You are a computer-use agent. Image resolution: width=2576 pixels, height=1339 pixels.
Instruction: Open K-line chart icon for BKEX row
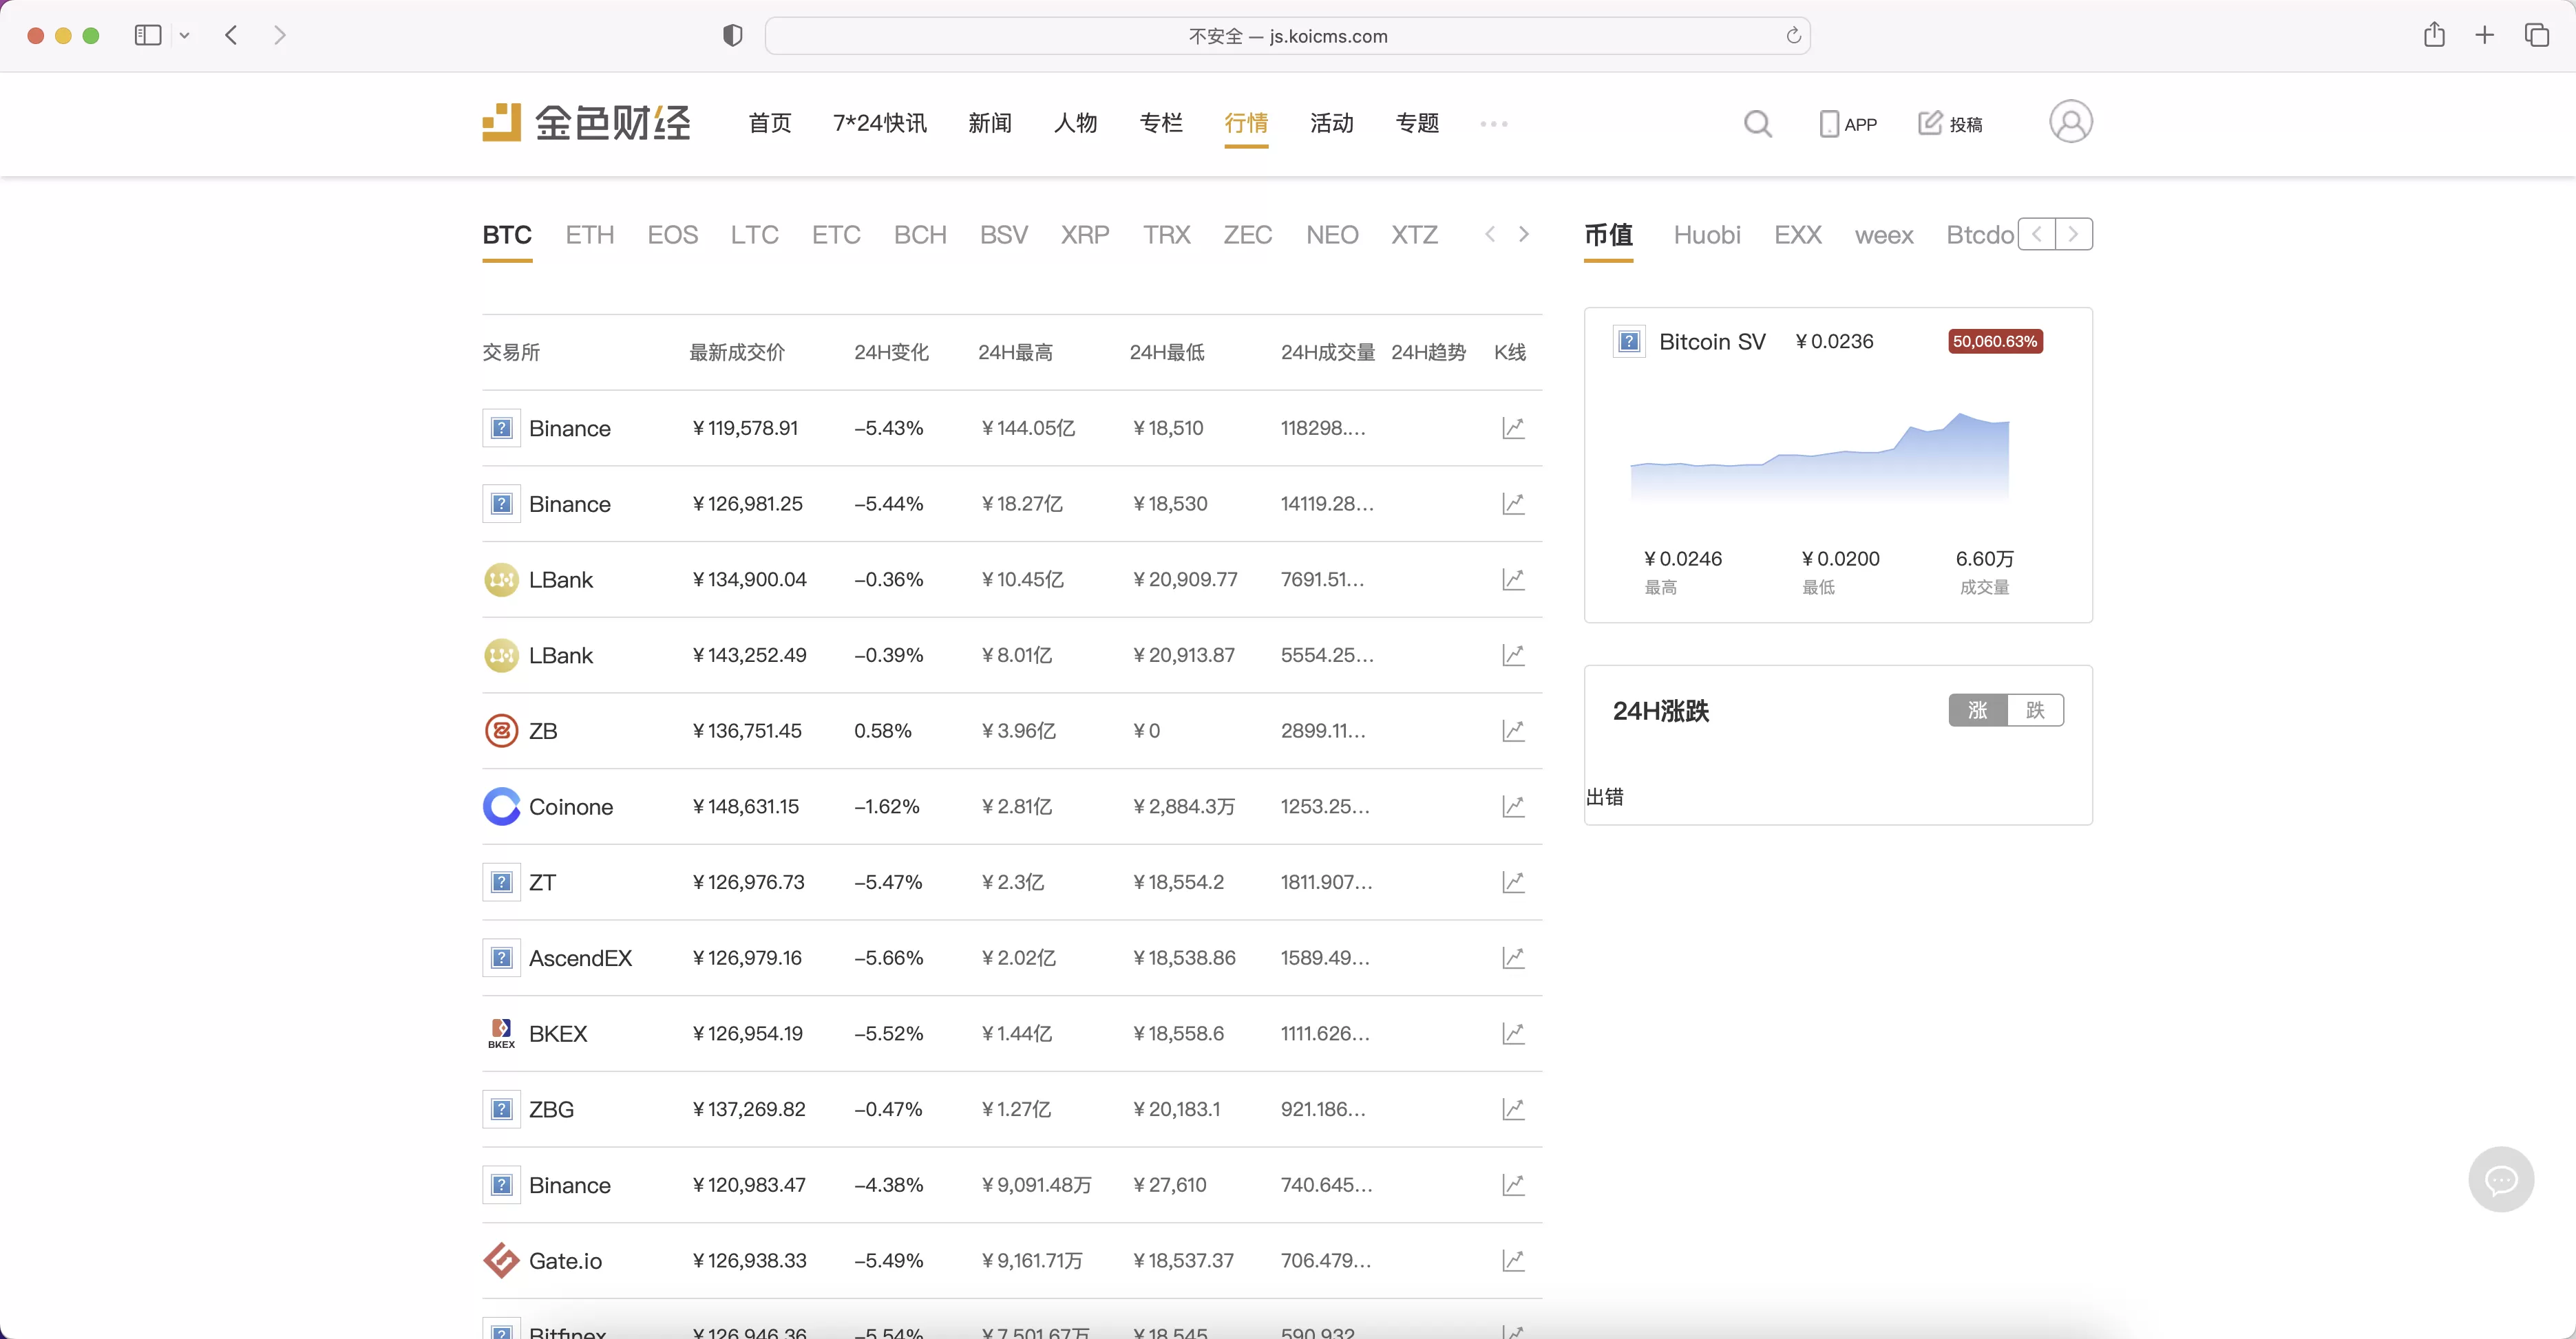pos(1513,1033)
